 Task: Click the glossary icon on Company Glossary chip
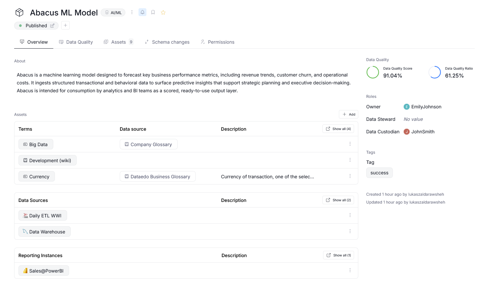(127, 144)
